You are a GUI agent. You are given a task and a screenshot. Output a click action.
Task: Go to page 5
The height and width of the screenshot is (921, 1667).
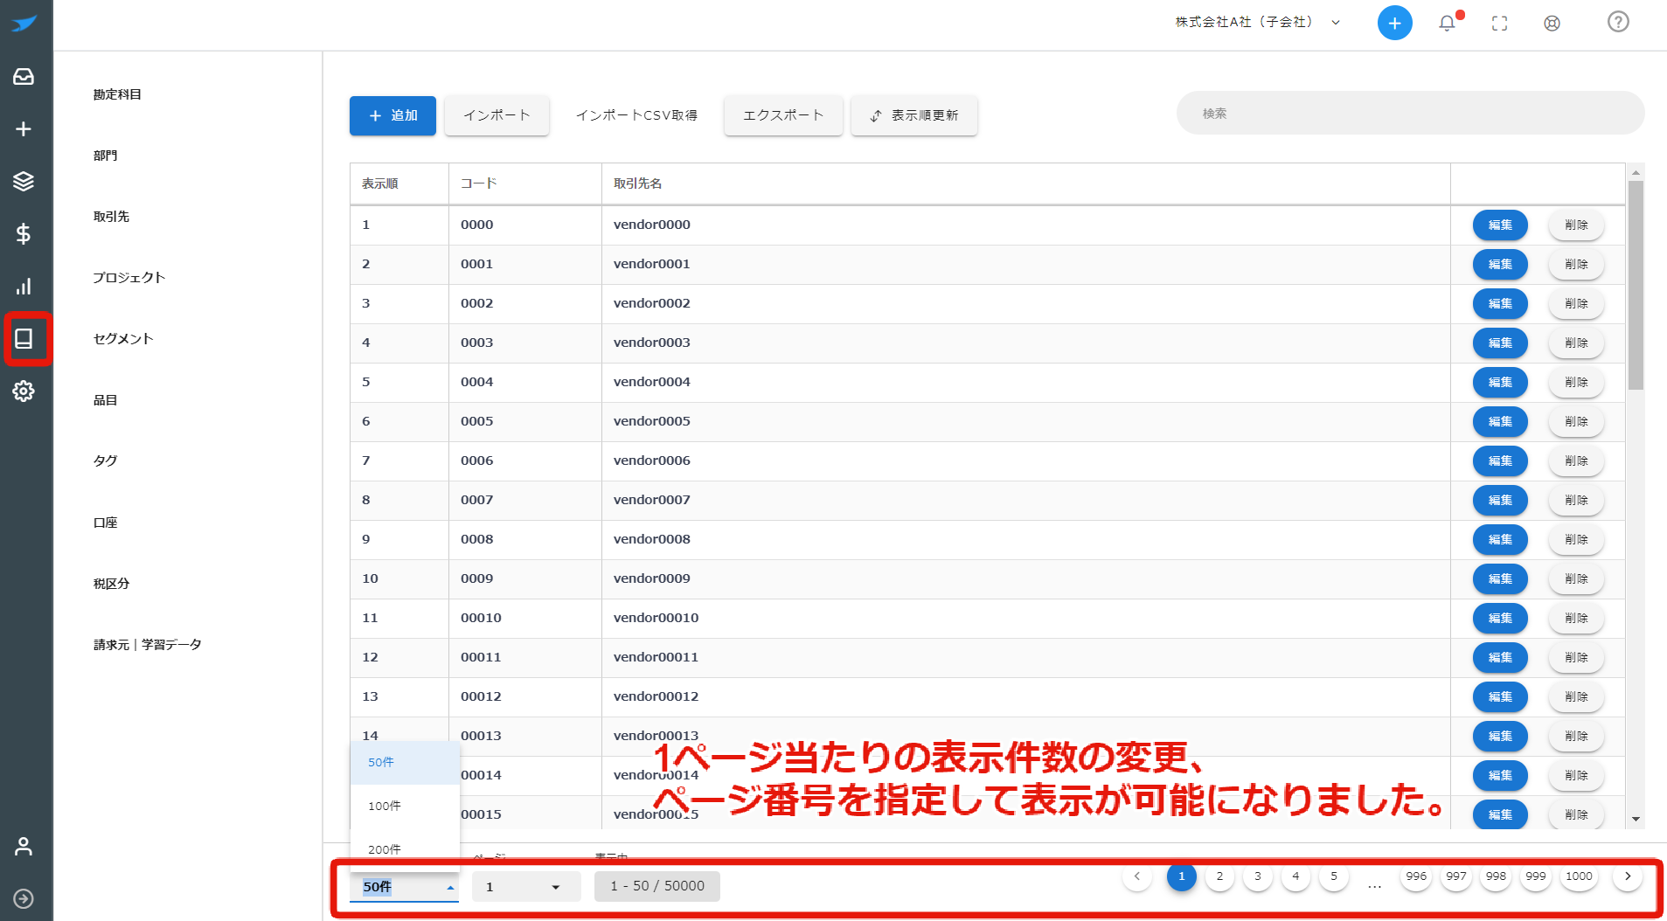pos(1333,876)
